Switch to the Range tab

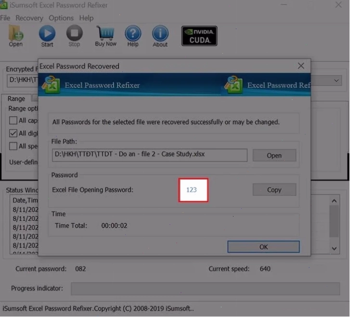(16, 98)
